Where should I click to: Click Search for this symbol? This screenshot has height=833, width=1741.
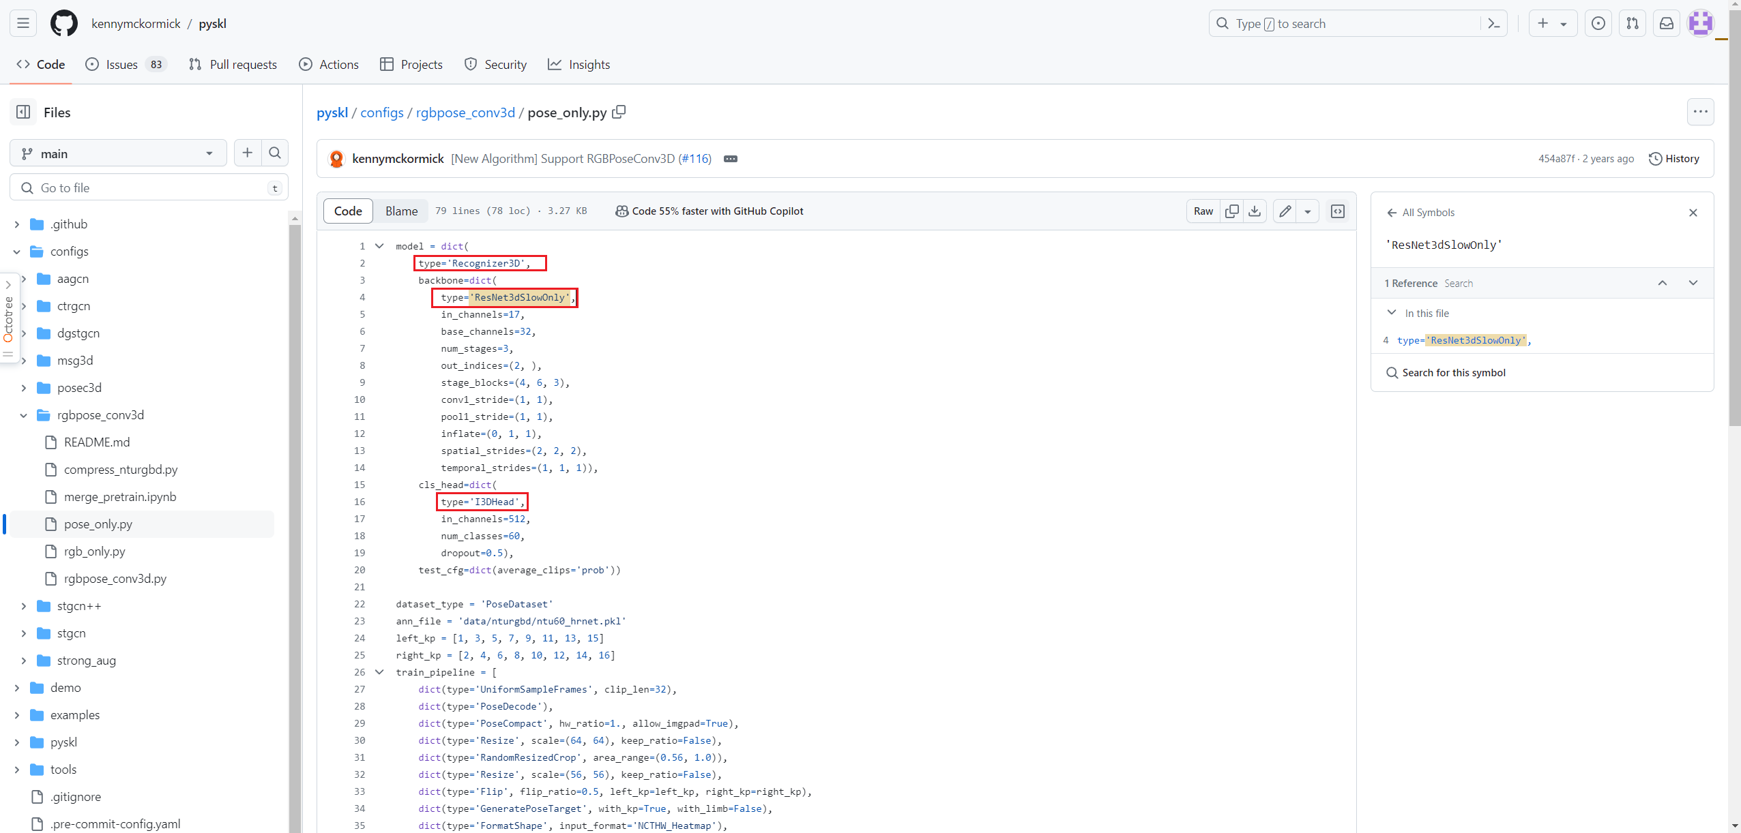pos(1453,373)
